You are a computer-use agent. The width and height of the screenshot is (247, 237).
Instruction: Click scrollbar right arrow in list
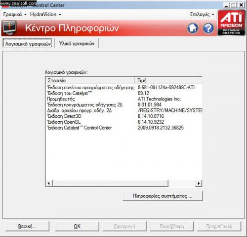click(199, 183)
